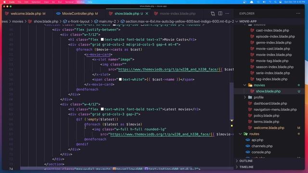Expand the profile folder
The height and width of the screenshot is (173, 308).
pos(258,97)
